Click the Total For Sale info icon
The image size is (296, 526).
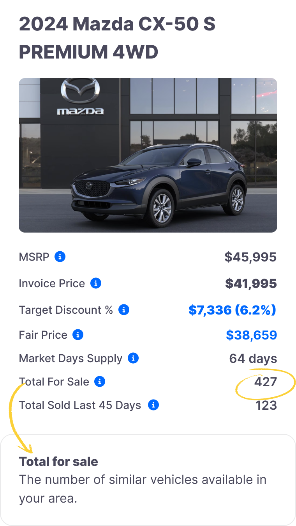(x=100, y=382)
